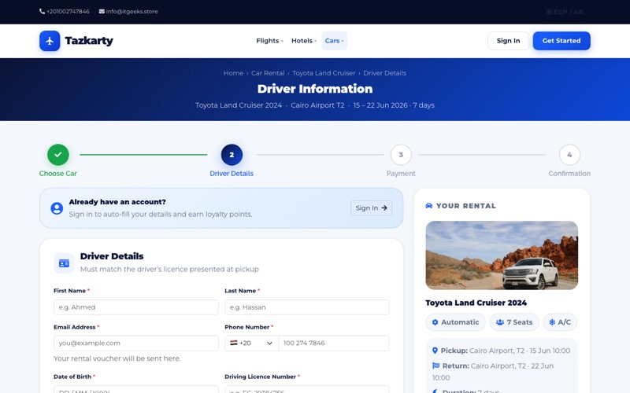Focus the Email Address input field

pos(136,343)
